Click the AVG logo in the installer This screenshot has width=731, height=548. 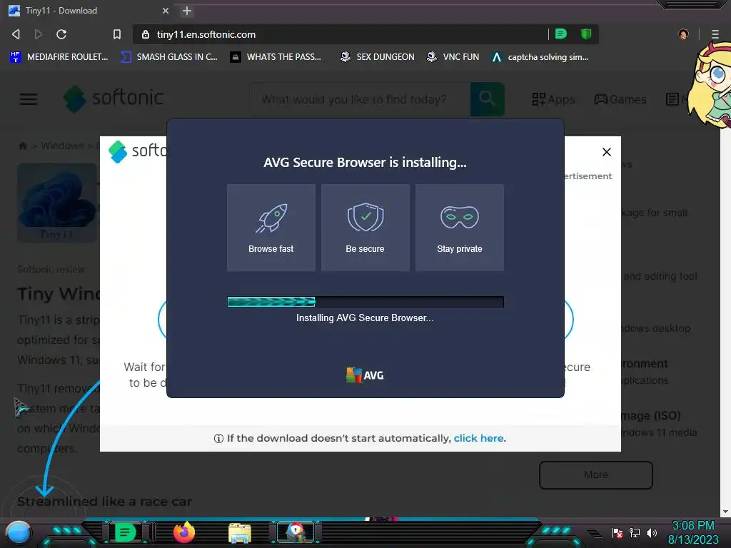365,375
